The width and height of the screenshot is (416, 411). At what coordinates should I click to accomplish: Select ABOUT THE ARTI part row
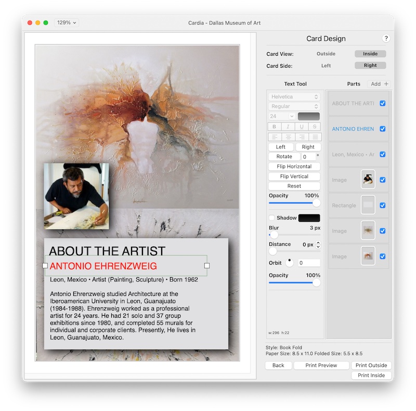[358, 103]
